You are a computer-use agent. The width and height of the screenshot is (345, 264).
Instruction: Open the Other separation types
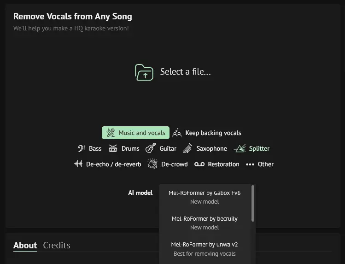pos(260,164)
